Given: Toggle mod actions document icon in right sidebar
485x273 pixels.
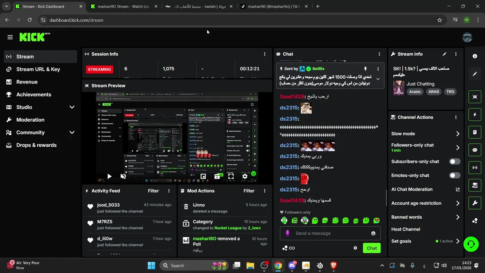Looking at the screenshot, I should 475,132.
